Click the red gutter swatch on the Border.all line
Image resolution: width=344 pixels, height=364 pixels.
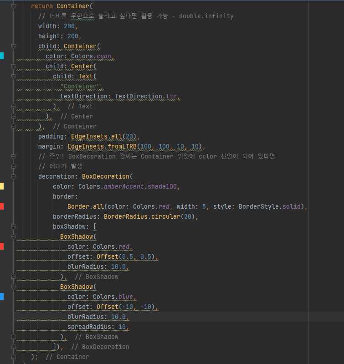(x=2, y=206)
